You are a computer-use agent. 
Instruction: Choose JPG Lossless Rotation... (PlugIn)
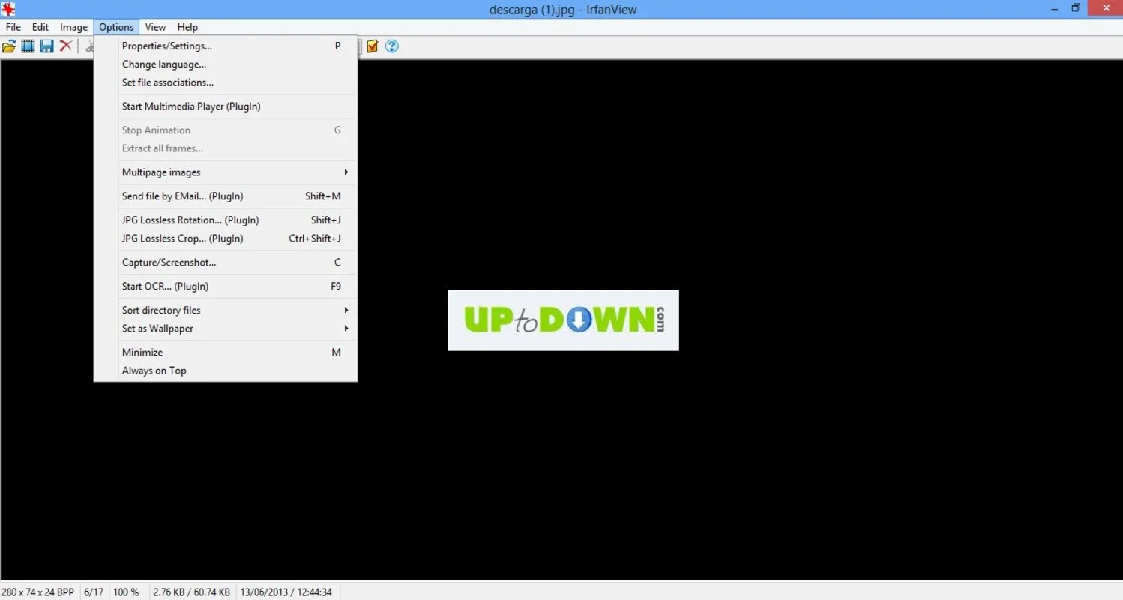[x=237, y=220]
